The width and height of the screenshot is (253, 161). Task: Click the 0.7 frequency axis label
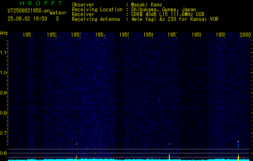point(3,133)
